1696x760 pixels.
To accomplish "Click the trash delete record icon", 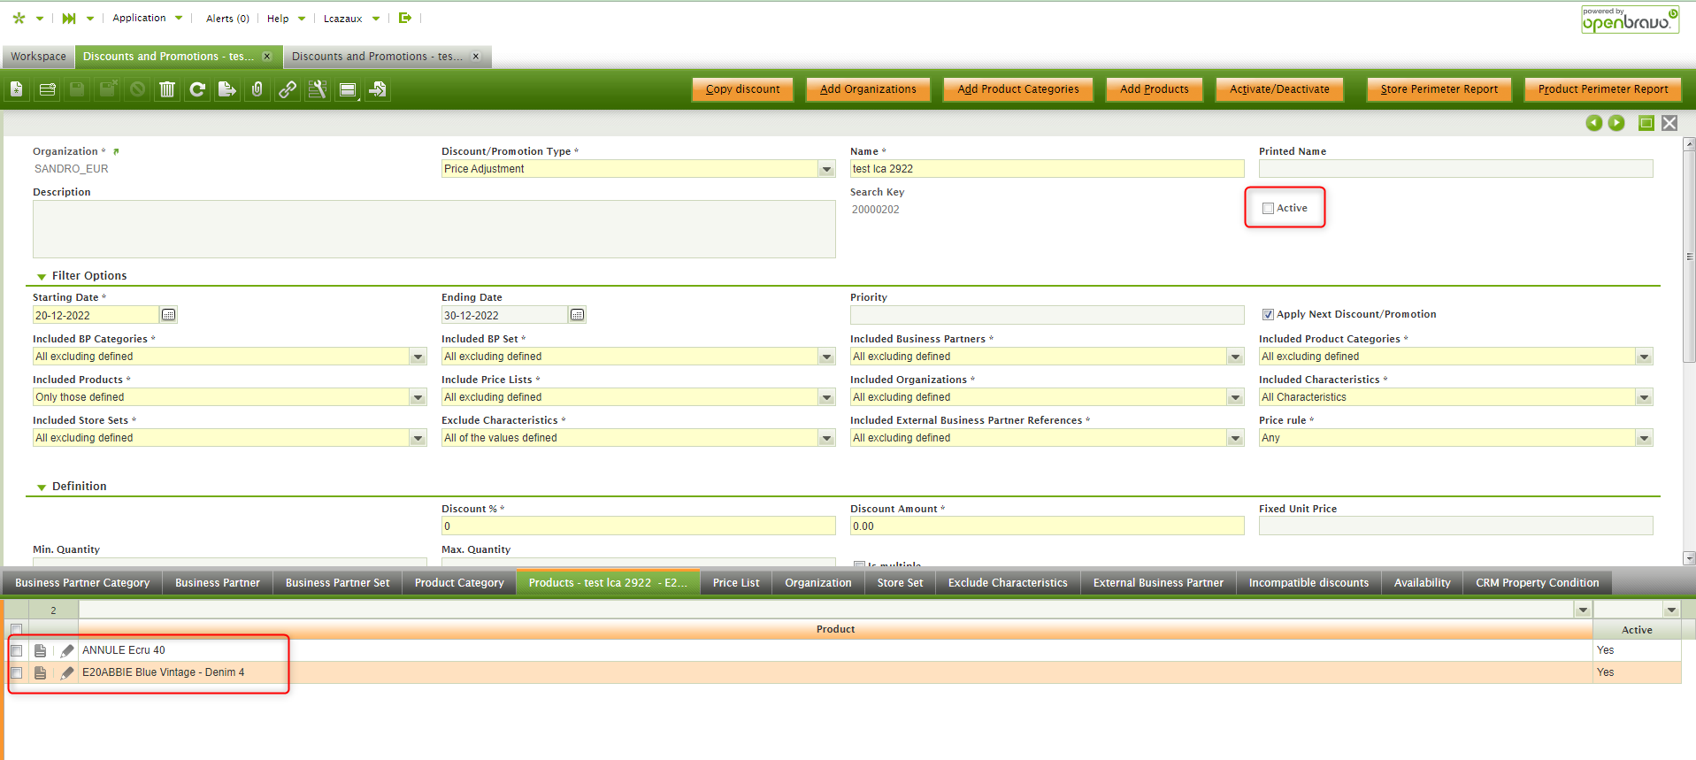I will point(167,89).
